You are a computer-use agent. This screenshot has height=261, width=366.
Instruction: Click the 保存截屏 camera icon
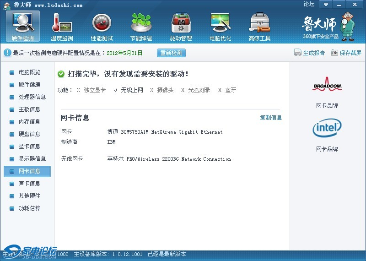click(334, 53)
